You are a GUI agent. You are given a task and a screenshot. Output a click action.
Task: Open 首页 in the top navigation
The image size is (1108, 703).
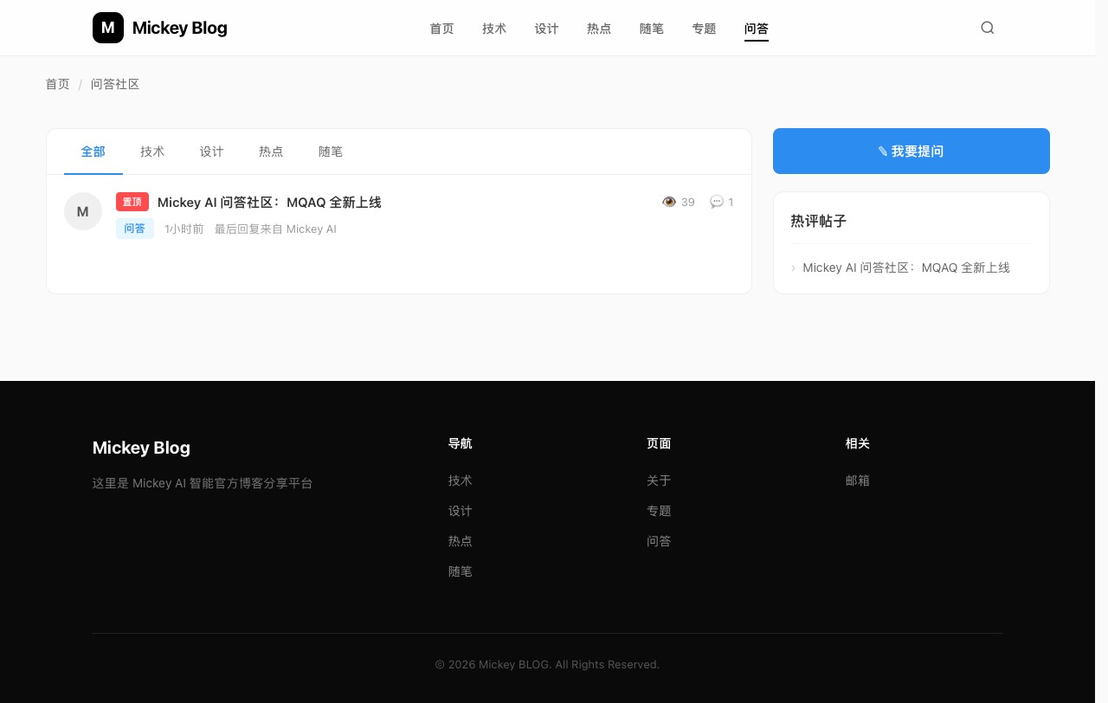click(x=441, y=29)
